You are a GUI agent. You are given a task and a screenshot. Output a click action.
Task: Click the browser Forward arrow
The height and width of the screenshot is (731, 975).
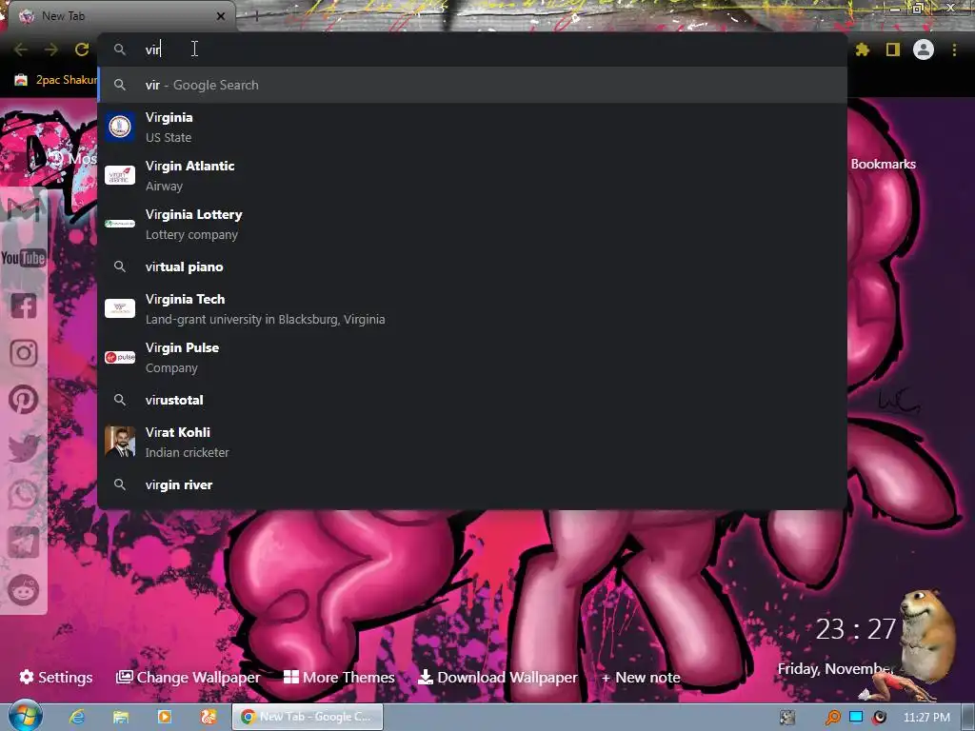tap(51, 49)
